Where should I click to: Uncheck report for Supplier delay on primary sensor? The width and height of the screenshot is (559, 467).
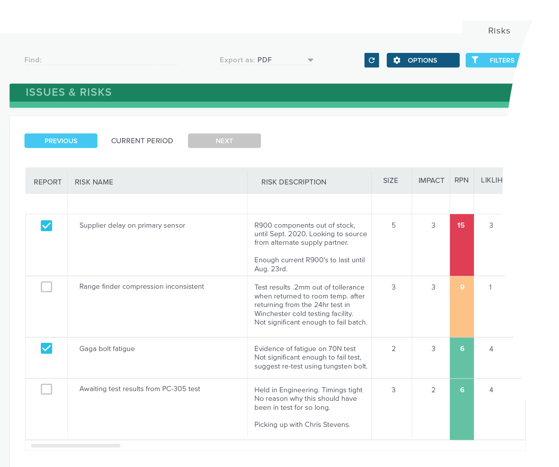click(x=46, y=225)
